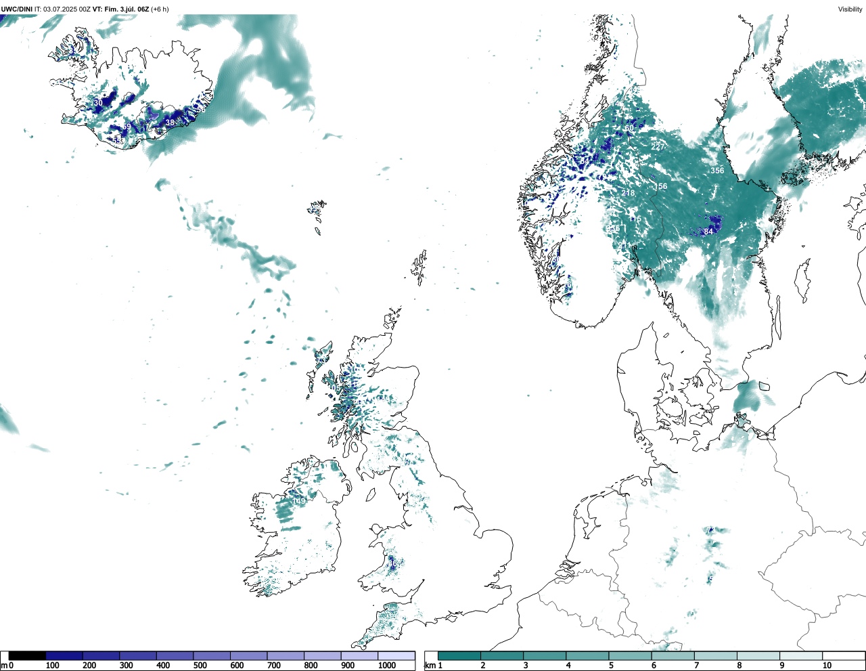Click the 30 value in western Iceland
Viewport: 866px width, 671px height.
[x=98, y=103]
